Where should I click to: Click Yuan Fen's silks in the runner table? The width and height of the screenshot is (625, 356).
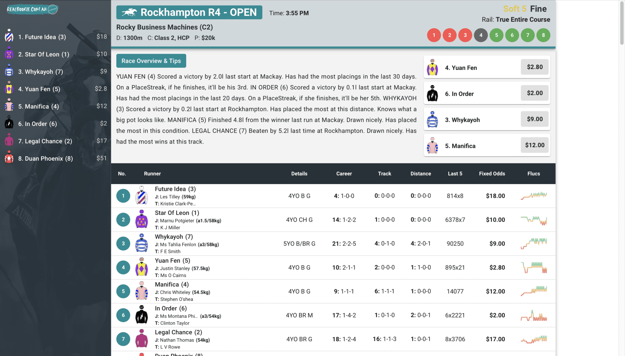[x=142, y=267]
